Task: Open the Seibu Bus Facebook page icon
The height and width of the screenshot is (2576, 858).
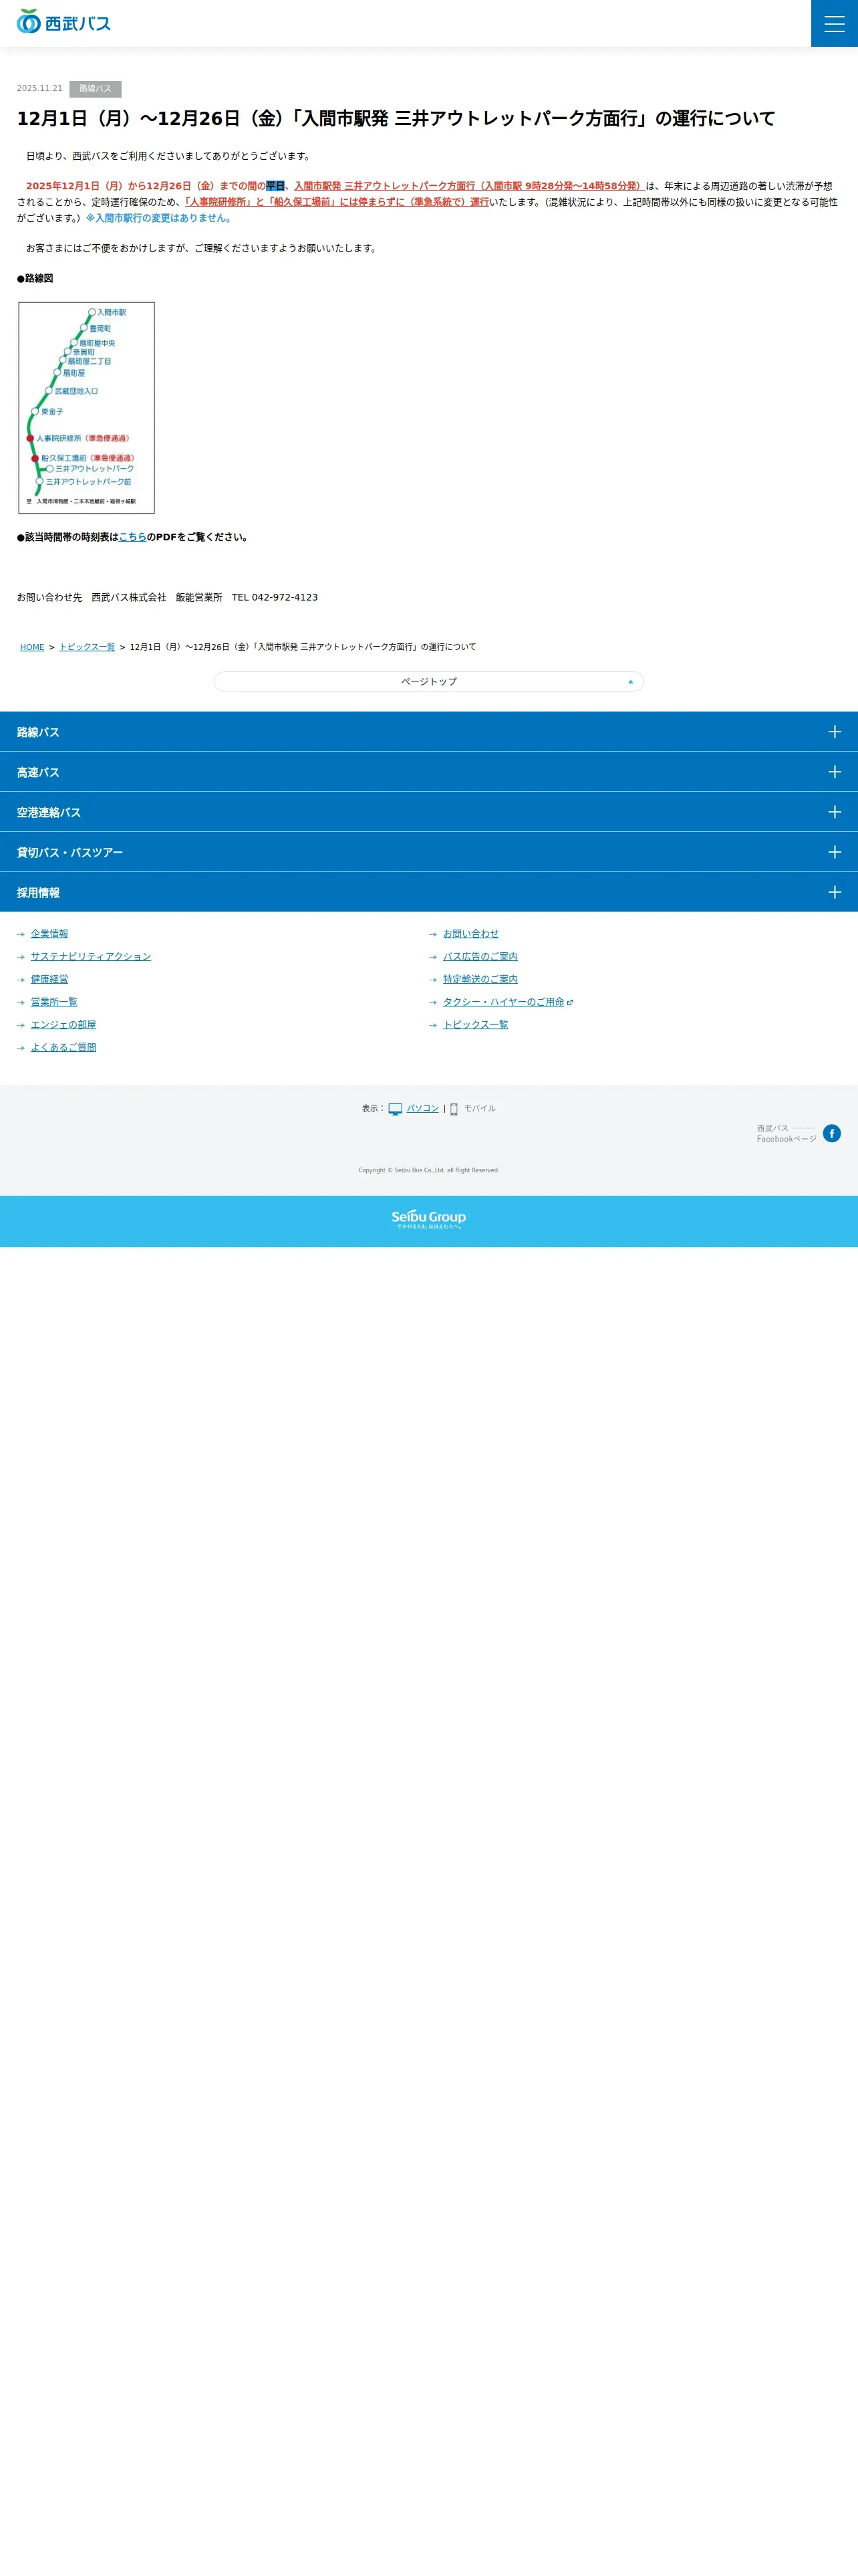Action: [x=832, y=1133]
